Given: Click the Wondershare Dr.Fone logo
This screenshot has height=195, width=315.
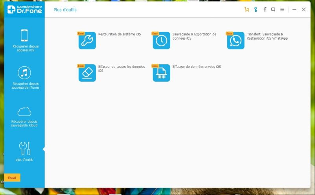Looking at the screenshot, I should [24, 9].
